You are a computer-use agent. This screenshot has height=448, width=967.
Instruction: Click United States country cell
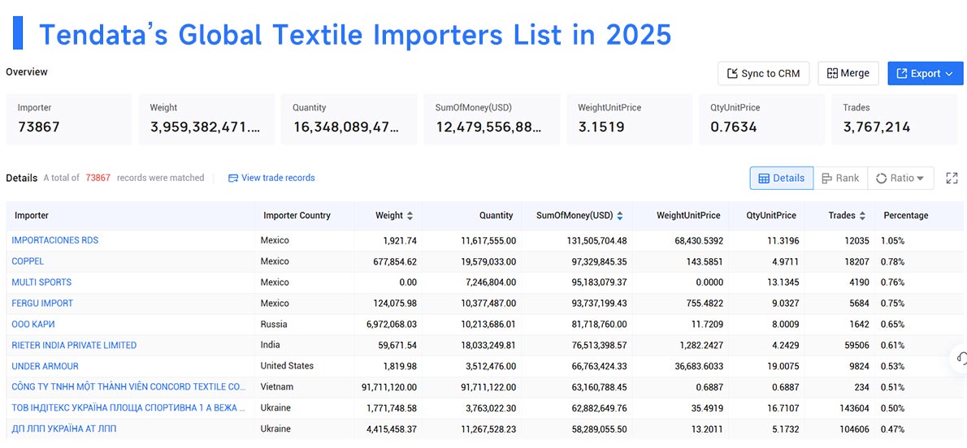pos(287,366)
